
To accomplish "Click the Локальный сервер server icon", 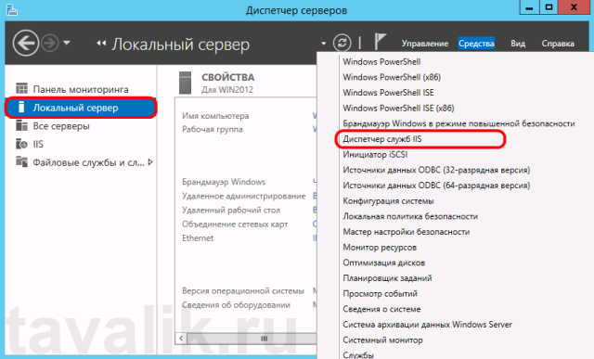I will tap(21, 108).
